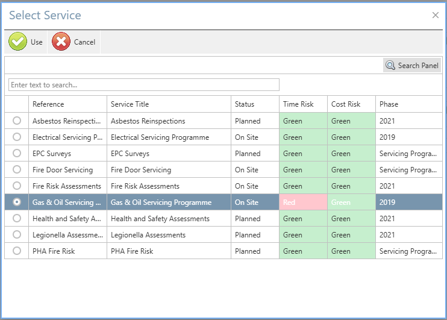Choose the Legionella Assessments radio button
This screenshot has width=447, height=320.
17,235
